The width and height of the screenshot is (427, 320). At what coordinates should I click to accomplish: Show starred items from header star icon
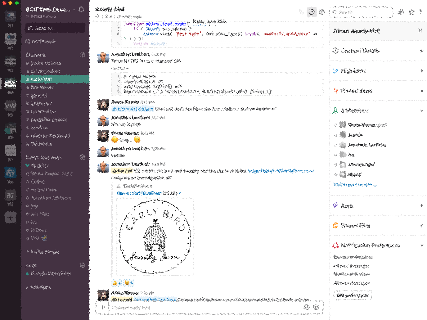pyautogui.click(x=412, y=12)
